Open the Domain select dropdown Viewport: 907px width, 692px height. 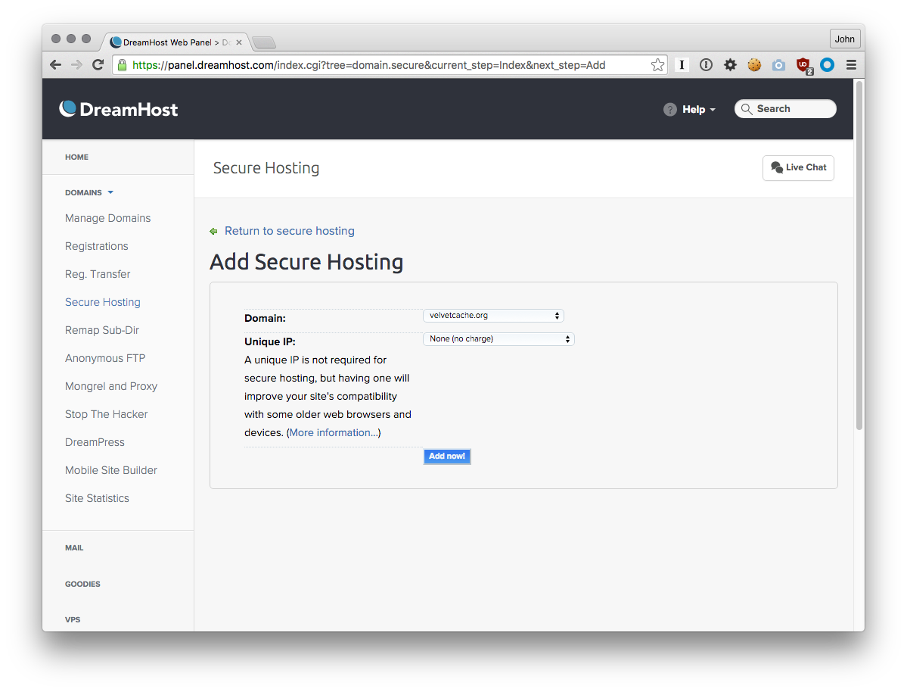click(x=493, y=316)
